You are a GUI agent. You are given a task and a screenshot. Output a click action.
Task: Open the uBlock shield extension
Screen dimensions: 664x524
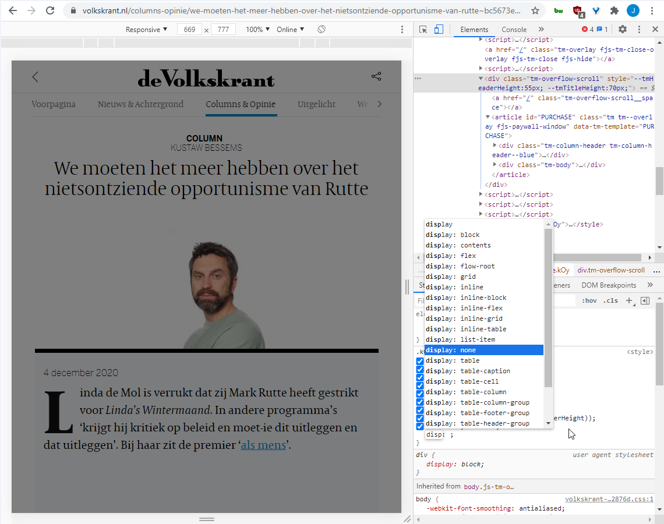coord(578,11)
